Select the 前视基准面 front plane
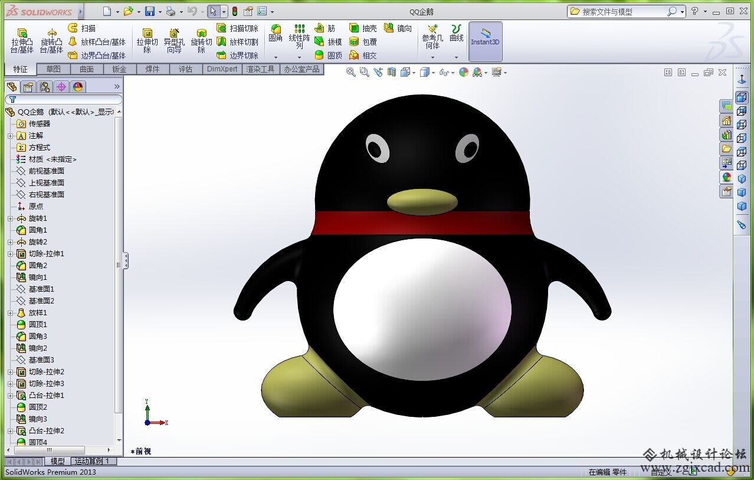Screen dimensions: 754x480 tap(40, 171)
